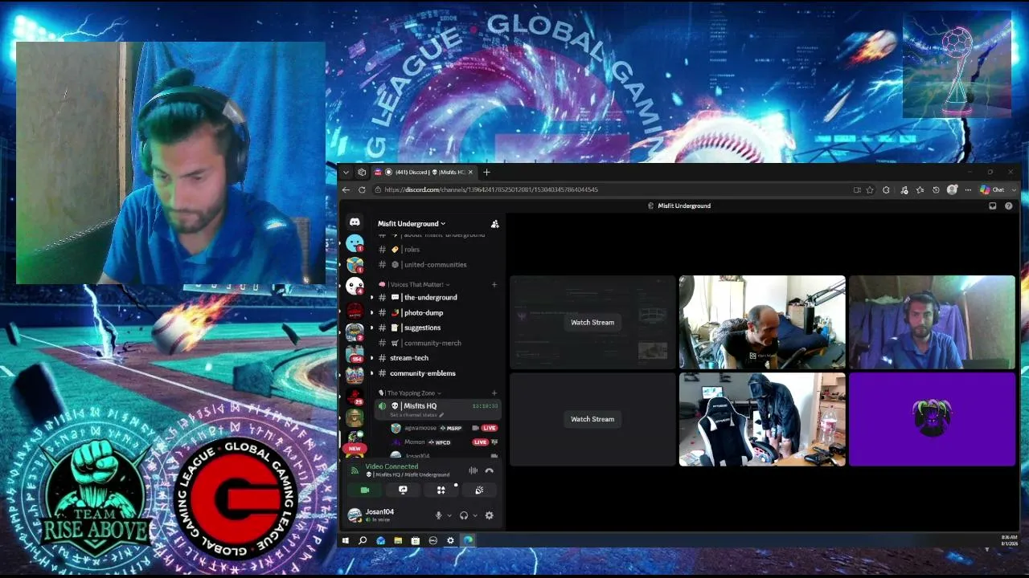Open the Windows Start menu
Screen dimensions: 1029x578
tap(346, 540)
